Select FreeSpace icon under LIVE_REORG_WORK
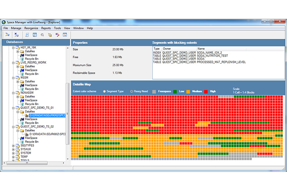 click(22, 70)
